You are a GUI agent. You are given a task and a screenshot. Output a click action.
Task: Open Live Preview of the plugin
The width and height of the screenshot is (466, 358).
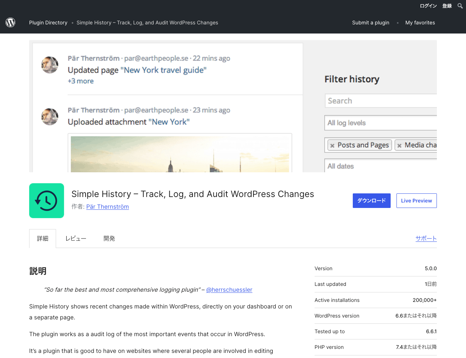[416, 201]
